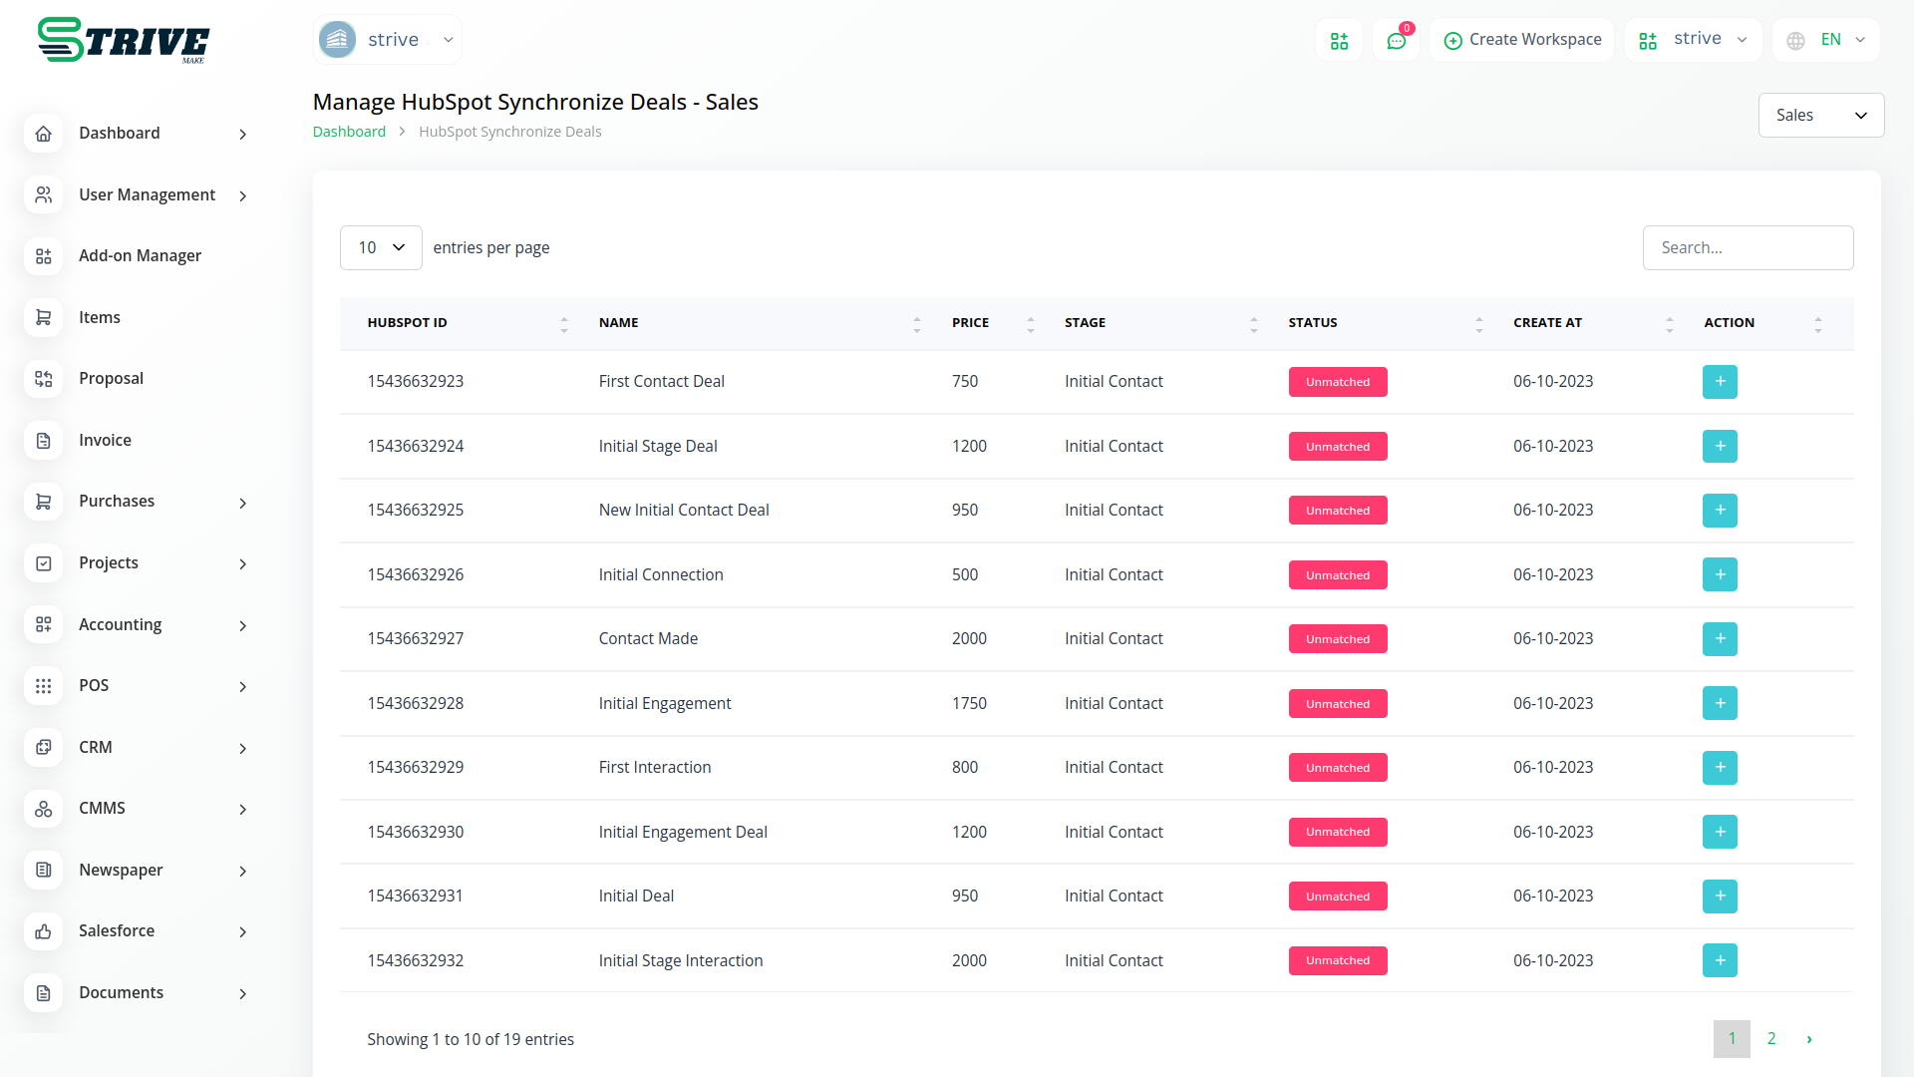Open the entries per page dropdown

[x=381, y=247]
